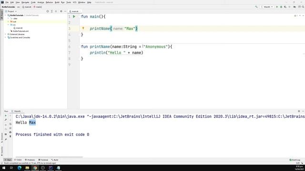
Task: Open Run panel settings gear
Action: [x=299, y=111]
